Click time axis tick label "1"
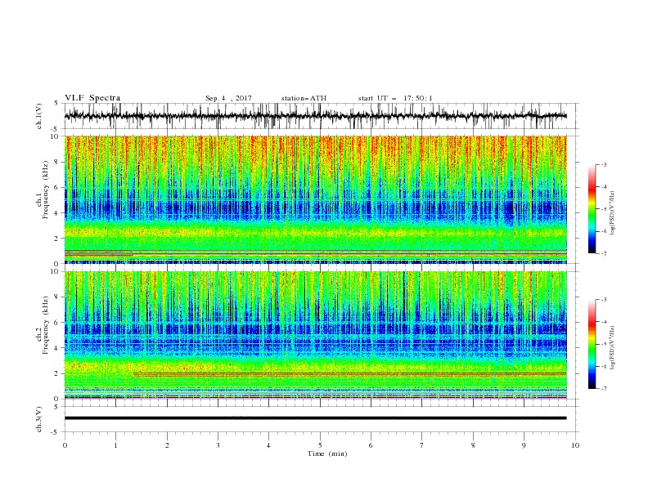 [x=115, y=445]
